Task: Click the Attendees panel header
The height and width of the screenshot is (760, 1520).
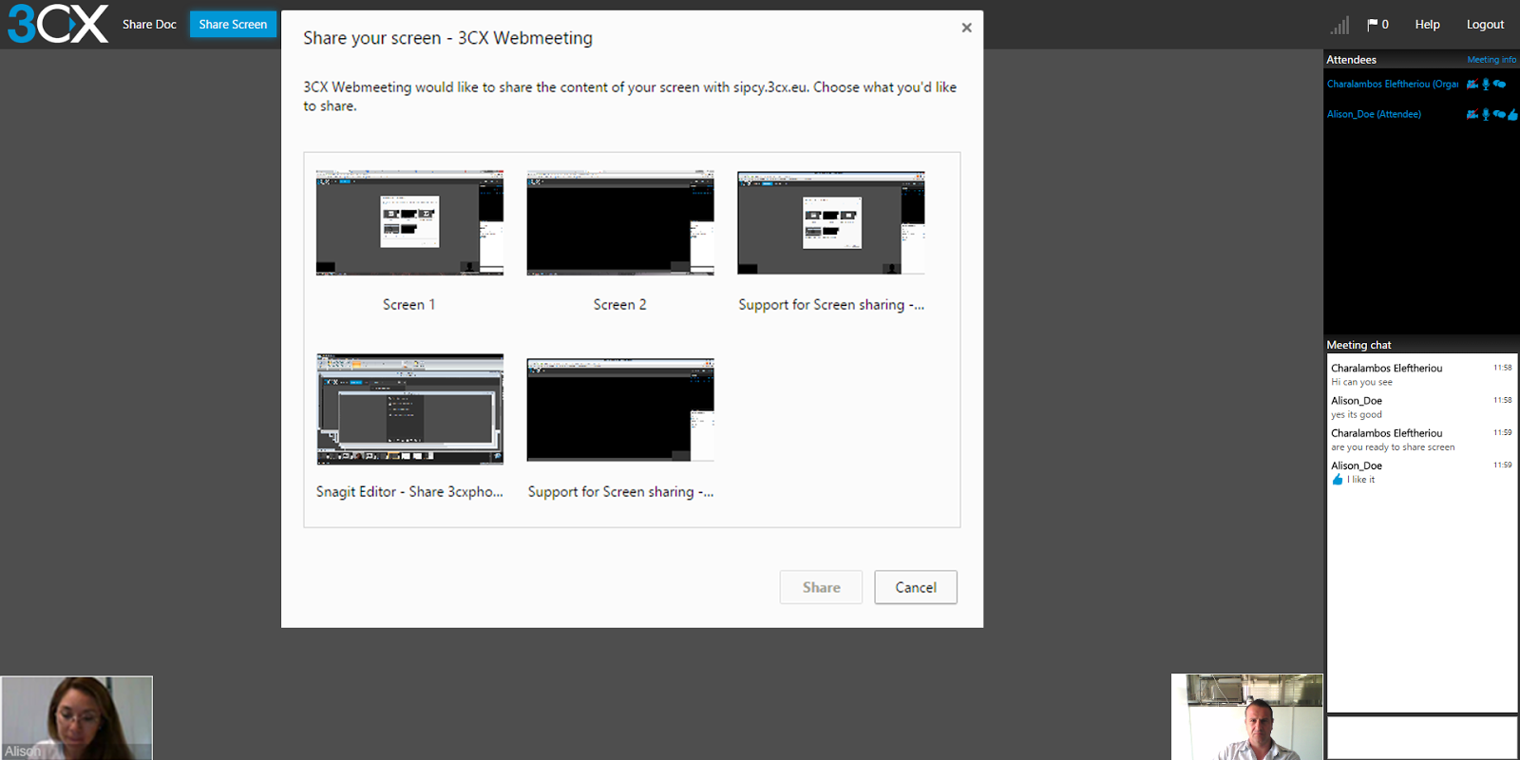Action: click(1351, 60)
